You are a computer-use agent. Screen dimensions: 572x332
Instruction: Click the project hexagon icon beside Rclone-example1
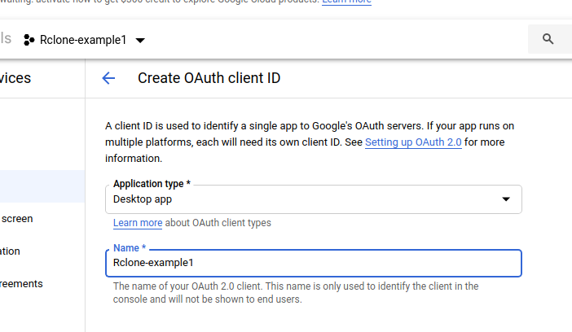(x=29, y=40)
